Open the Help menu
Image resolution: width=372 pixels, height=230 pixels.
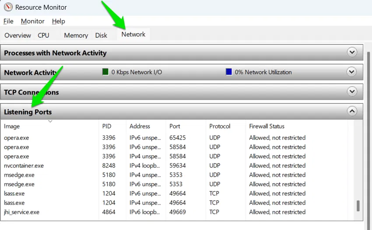click(58, 21)
